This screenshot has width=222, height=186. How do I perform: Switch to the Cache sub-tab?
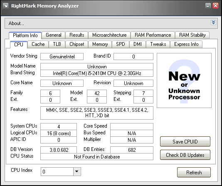(x=38, y=44)
